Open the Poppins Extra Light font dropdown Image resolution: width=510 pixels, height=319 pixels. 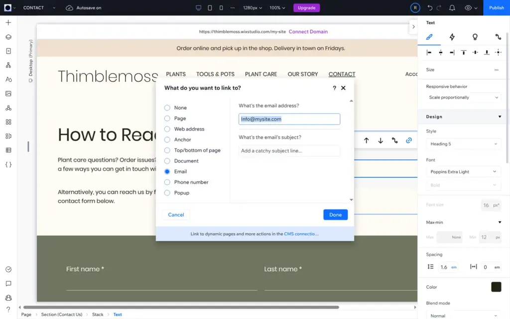pos(463,171)
